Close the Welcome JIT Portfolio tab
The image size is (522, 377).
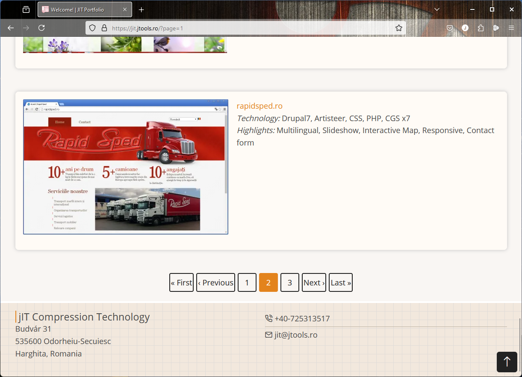point(125,9)
